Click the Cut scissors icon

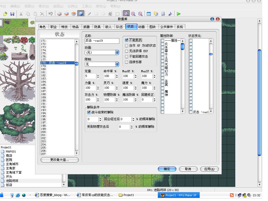pos(21,14)
